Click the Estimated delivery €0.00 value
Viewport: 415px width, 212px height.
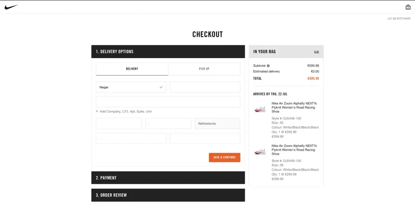point(315,71)
